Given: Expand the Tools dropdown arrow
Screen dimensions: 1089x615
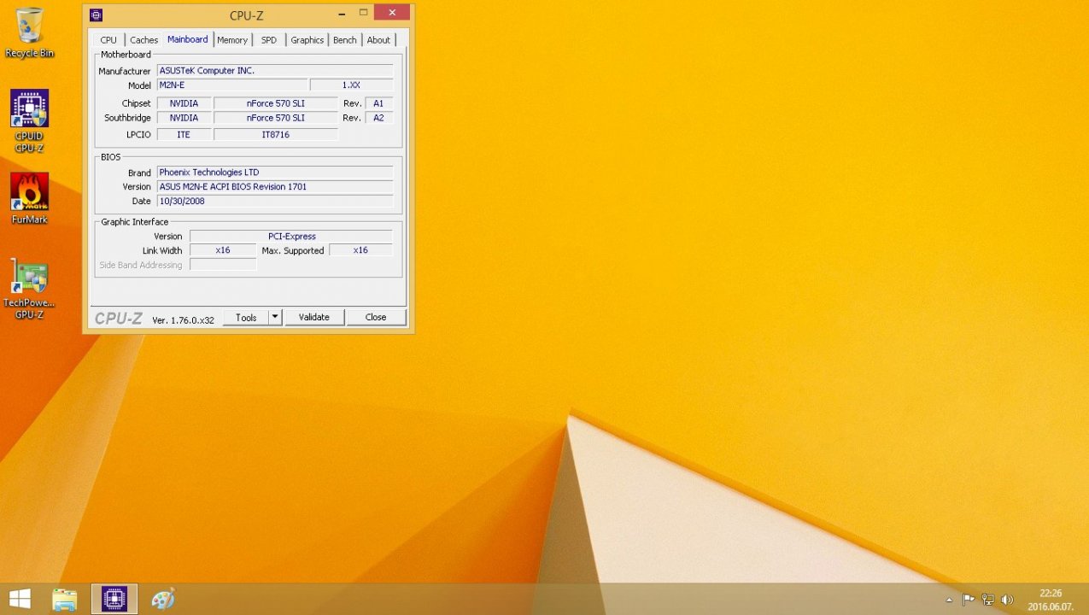Looking at the screenshot, I should (275, 317).
